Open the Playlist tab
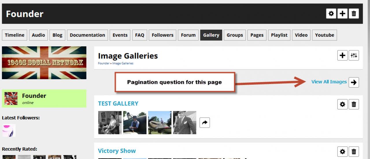The width and height of the screenshot is (370, 159). [279, 35]
